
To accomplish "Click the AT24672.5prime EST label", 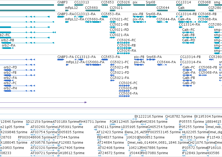I will (x=111, y=153).
